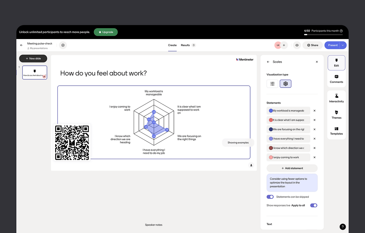Add a collaborator with the plus icon
365x233 pixels.
point(284,45)
